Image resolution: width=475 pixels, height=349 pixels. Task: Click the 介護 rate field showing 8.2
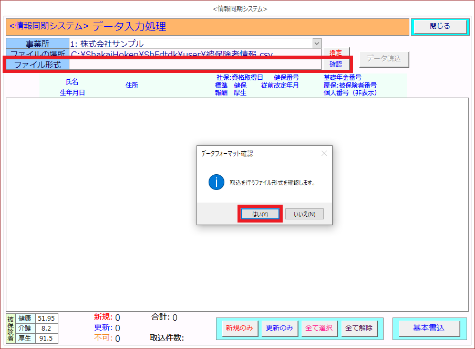[x=45, y=329]
